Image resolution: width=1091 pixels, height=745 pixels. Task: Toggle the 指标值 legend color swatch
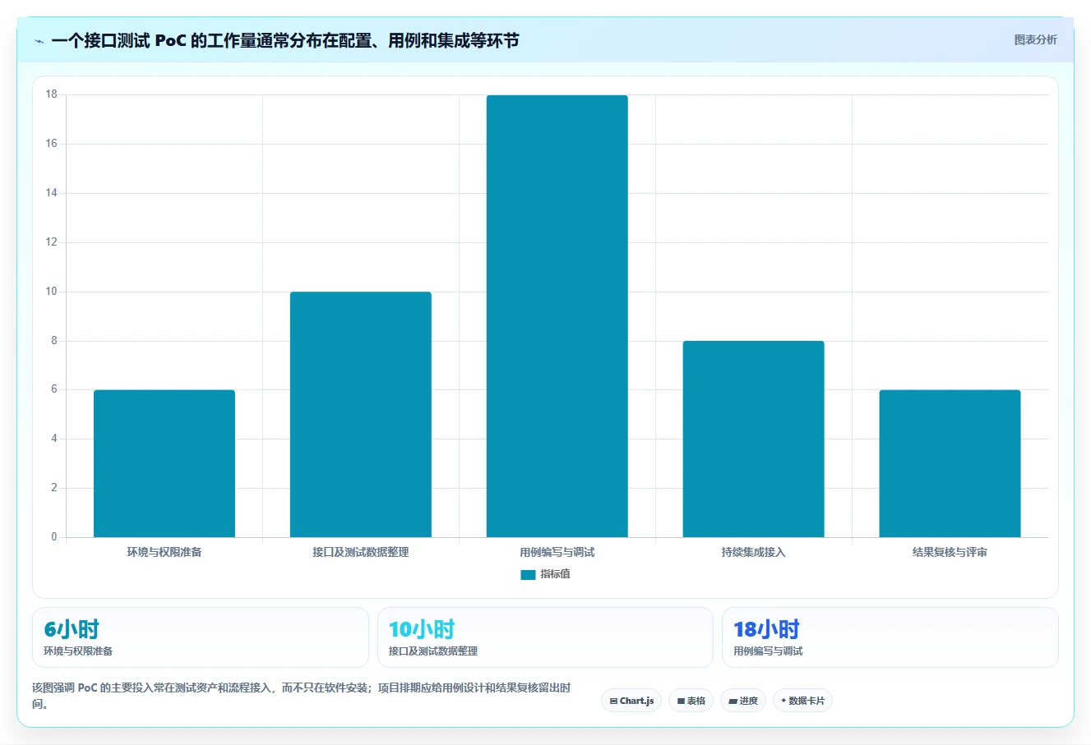528,575
